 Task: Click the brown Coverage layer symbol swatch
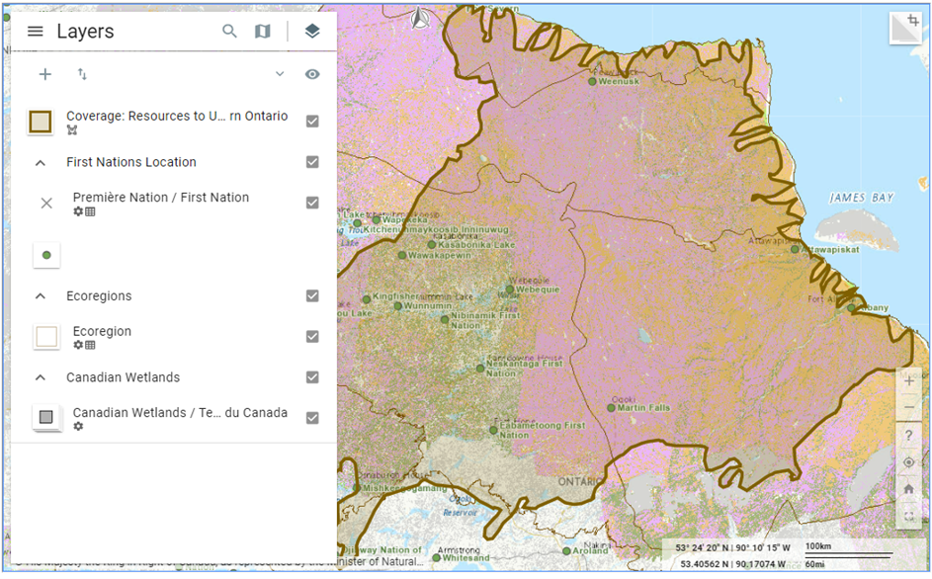[41, 122]
